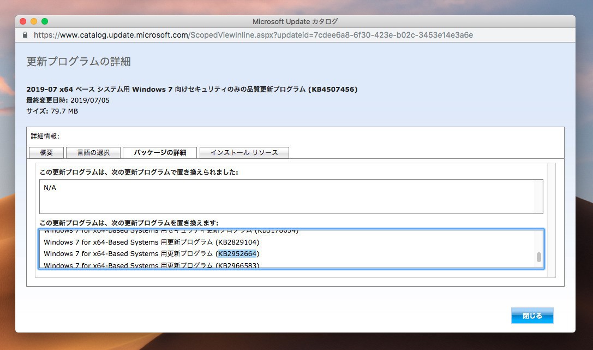Select the パッケージの詳細 tab
Image resolution: width=593 pixels, height=350 pixels.
click(160, 152)
